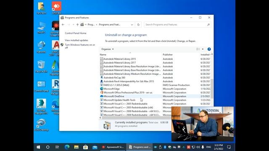Switch to Apowersoft taskbar window
269x151 pixels.
[113, 147]
